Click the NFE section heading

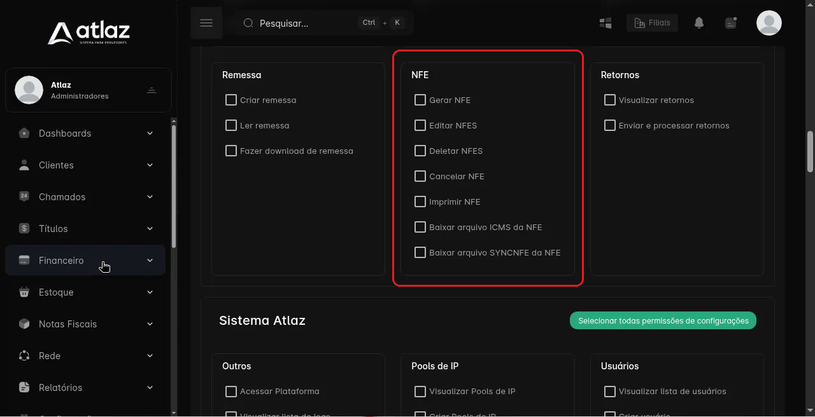pos(420,74)
